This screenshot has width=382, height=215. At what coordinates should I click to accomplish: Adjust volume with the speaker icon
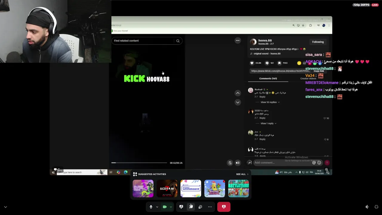tap(367, 207)
